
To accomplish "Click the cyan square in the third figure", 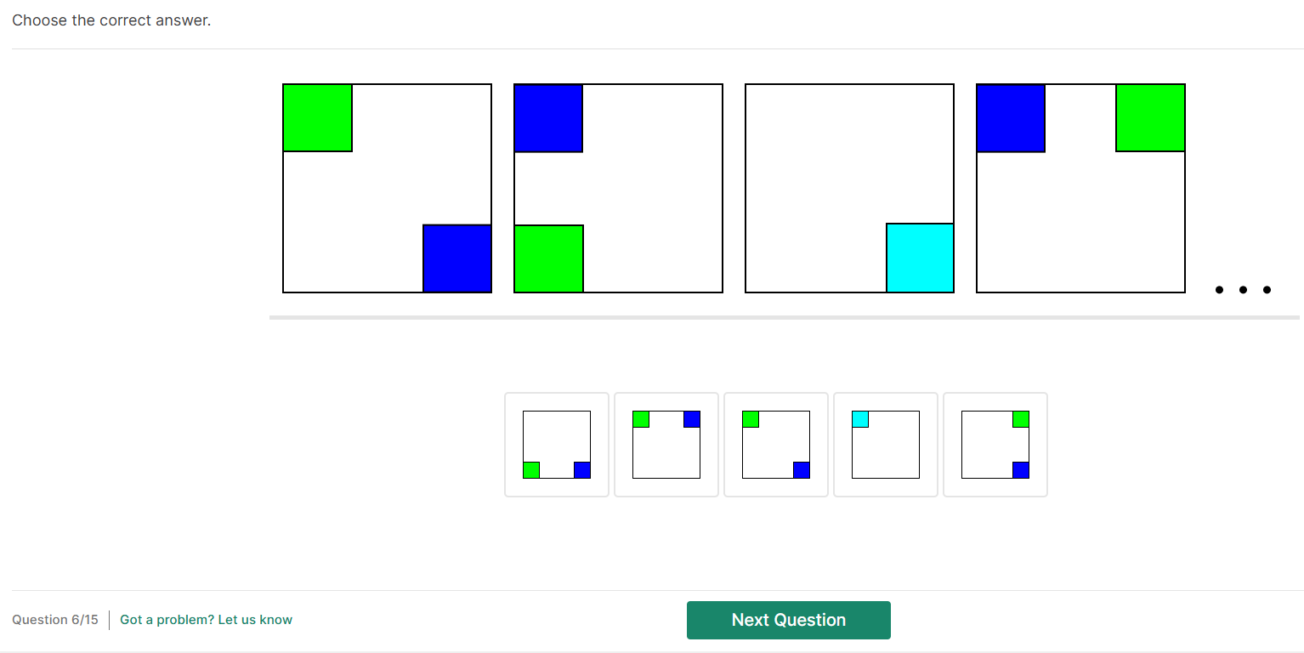I will [x=920, y=258].
